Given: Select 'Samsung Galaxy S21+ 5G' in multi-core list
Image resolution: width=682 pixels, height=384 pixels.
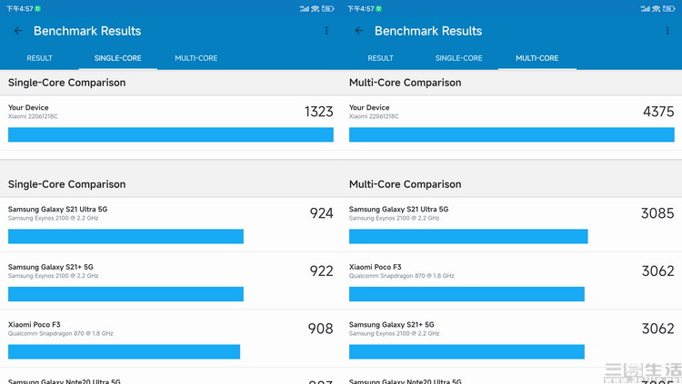Looking at the screenshot, I should [x=391, y=324].
